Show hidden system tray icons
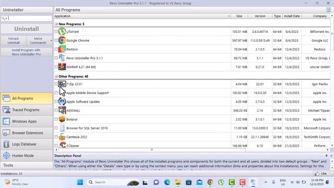 tap(266, 182)
